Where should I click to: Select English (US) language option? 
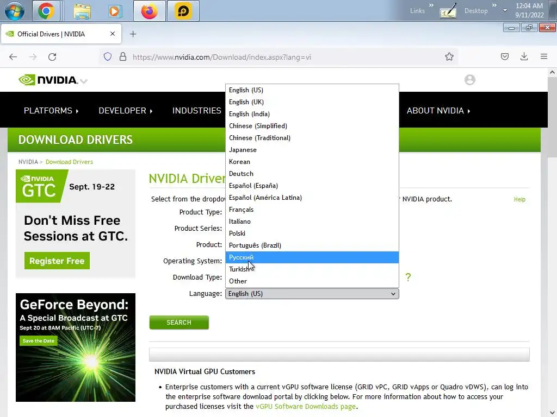coord(312,90)
